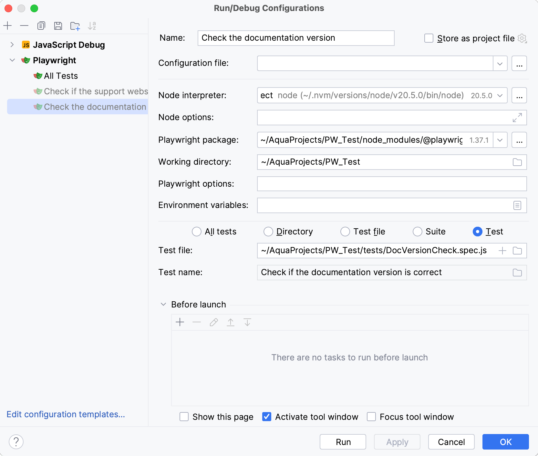The height and width of the screenshot is (456, 538).
Task: Enable Store as project file
Action: [x=429, y=38]
